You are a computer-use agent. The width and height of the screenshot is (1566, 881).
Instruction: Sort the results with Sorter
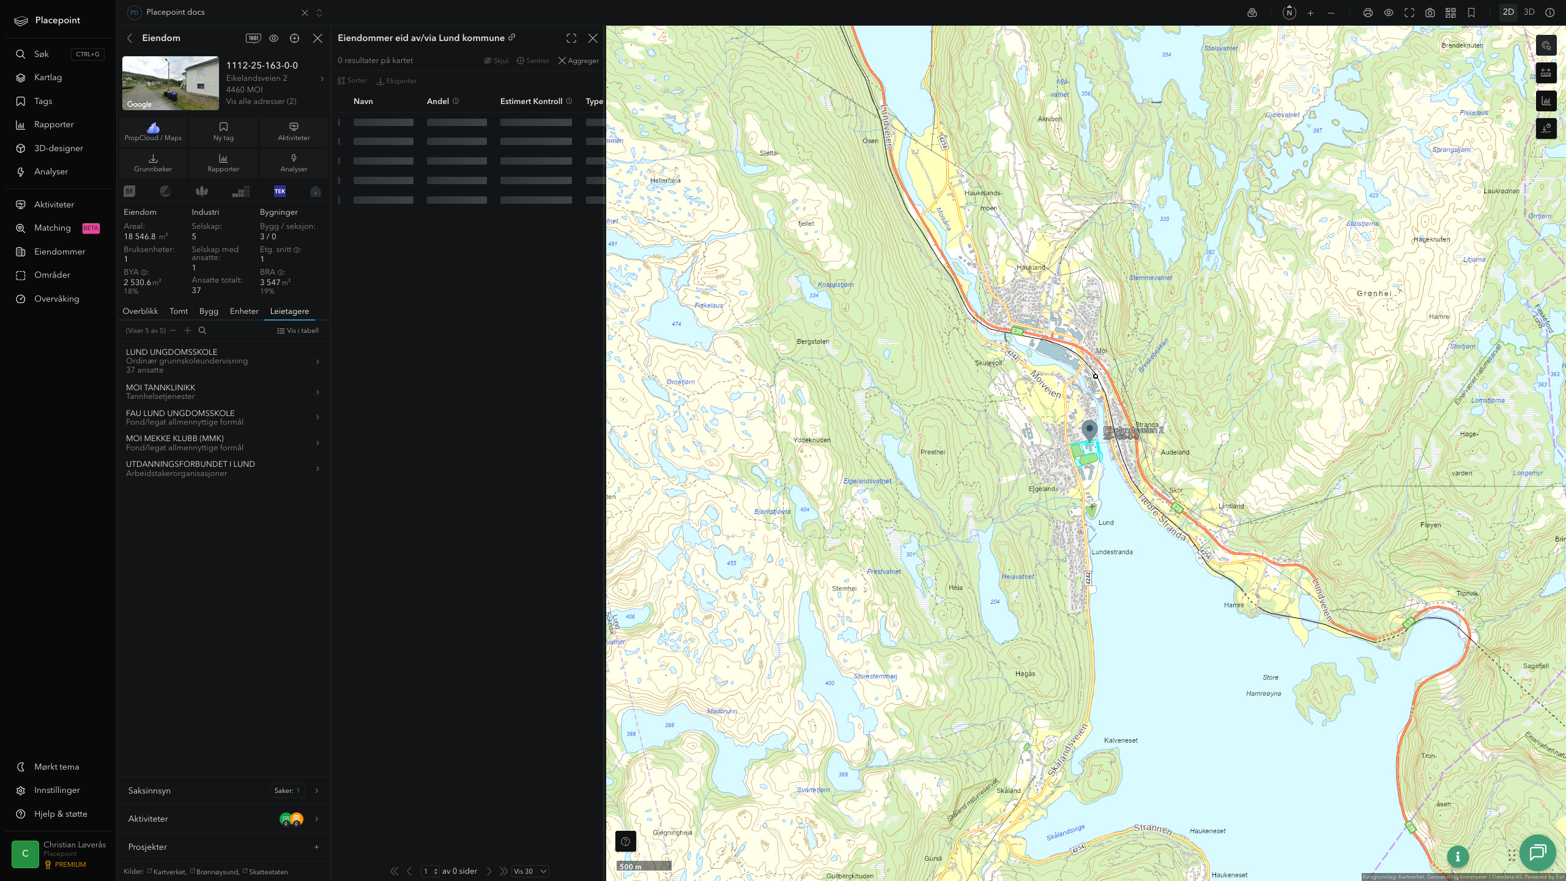(352, 81)
